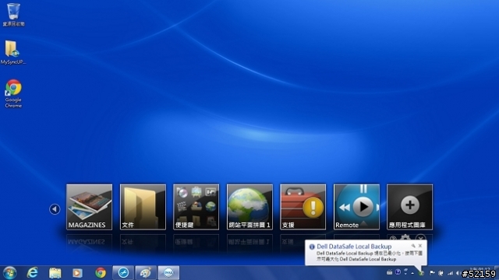Switch to the Paint window on taskbar
The height and width of the screenshot is (280, 499).
click(x=146, y=273)
